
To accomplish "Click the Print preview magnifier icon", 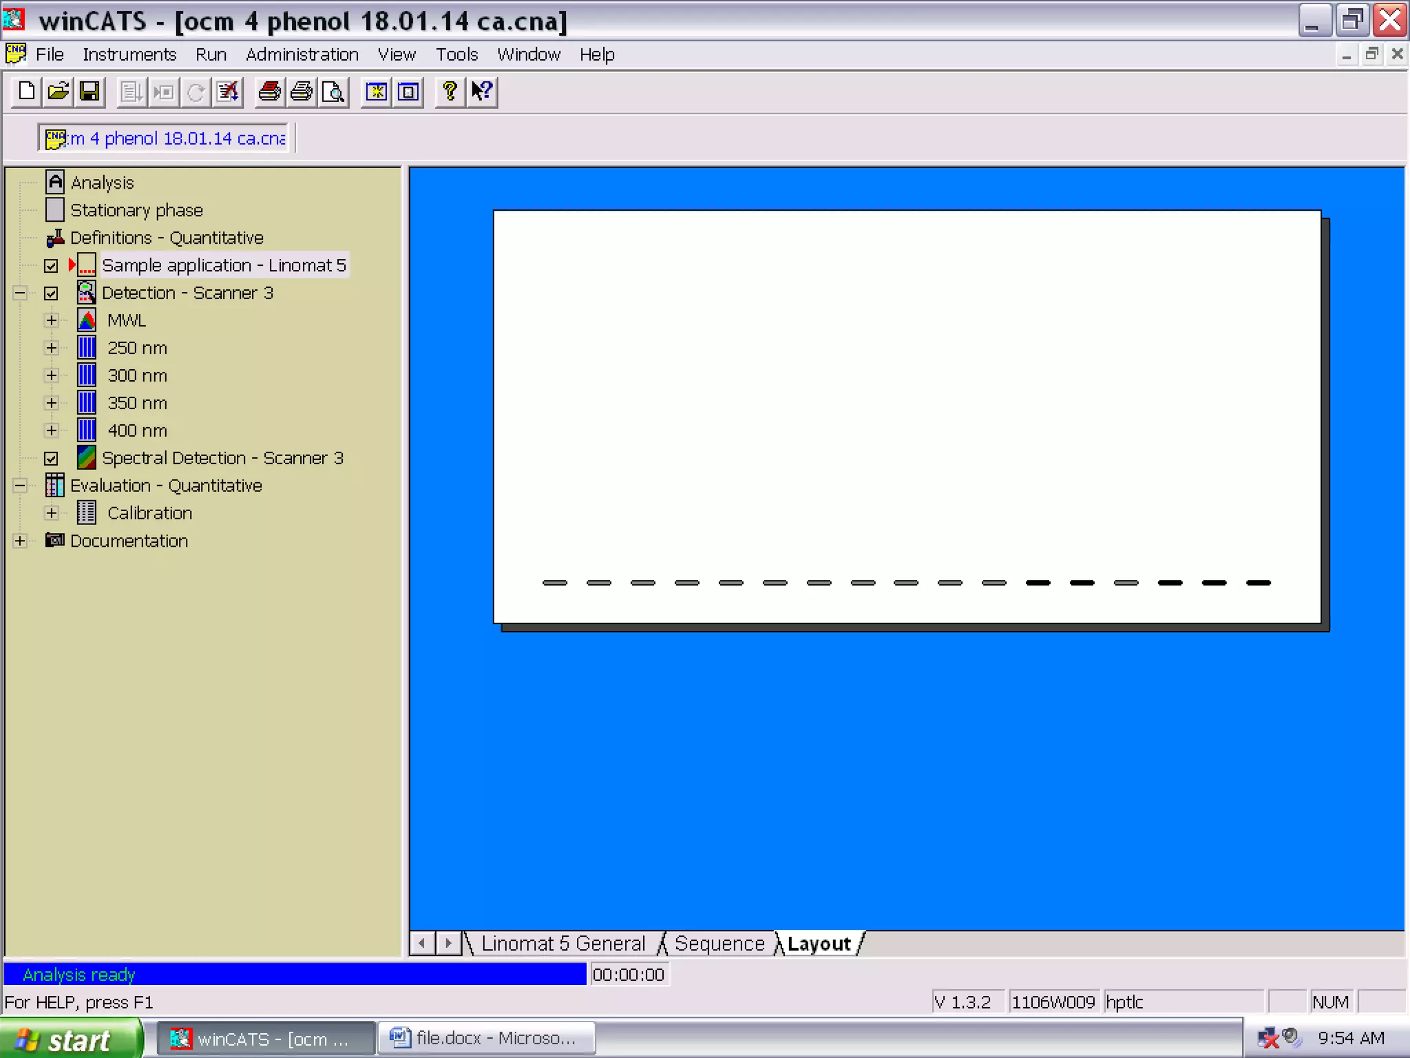I will click(x=334, y=92).
